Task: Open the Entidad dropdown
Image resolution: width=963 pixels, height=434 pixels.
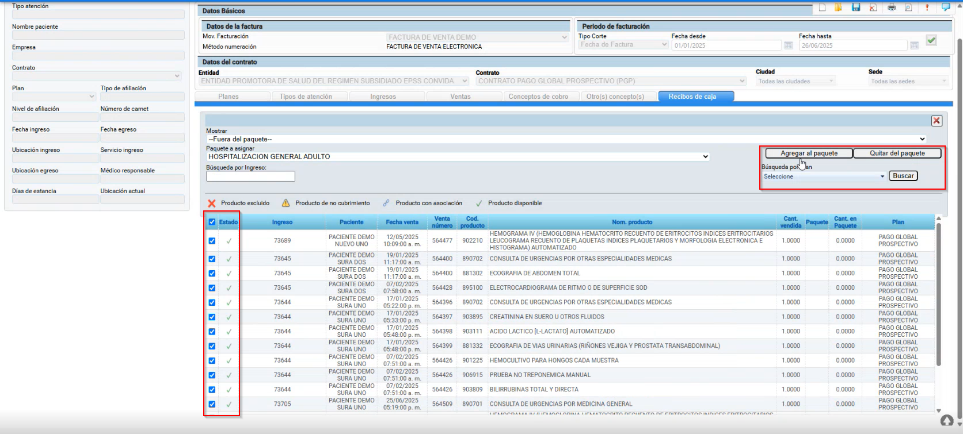Action: [334, 81]
